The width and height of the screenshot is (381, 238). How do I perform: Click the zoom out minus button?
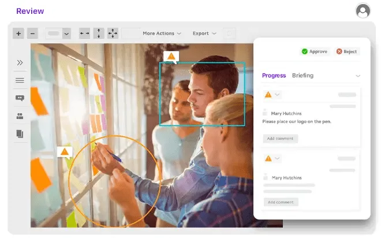(x=32, y=34)
